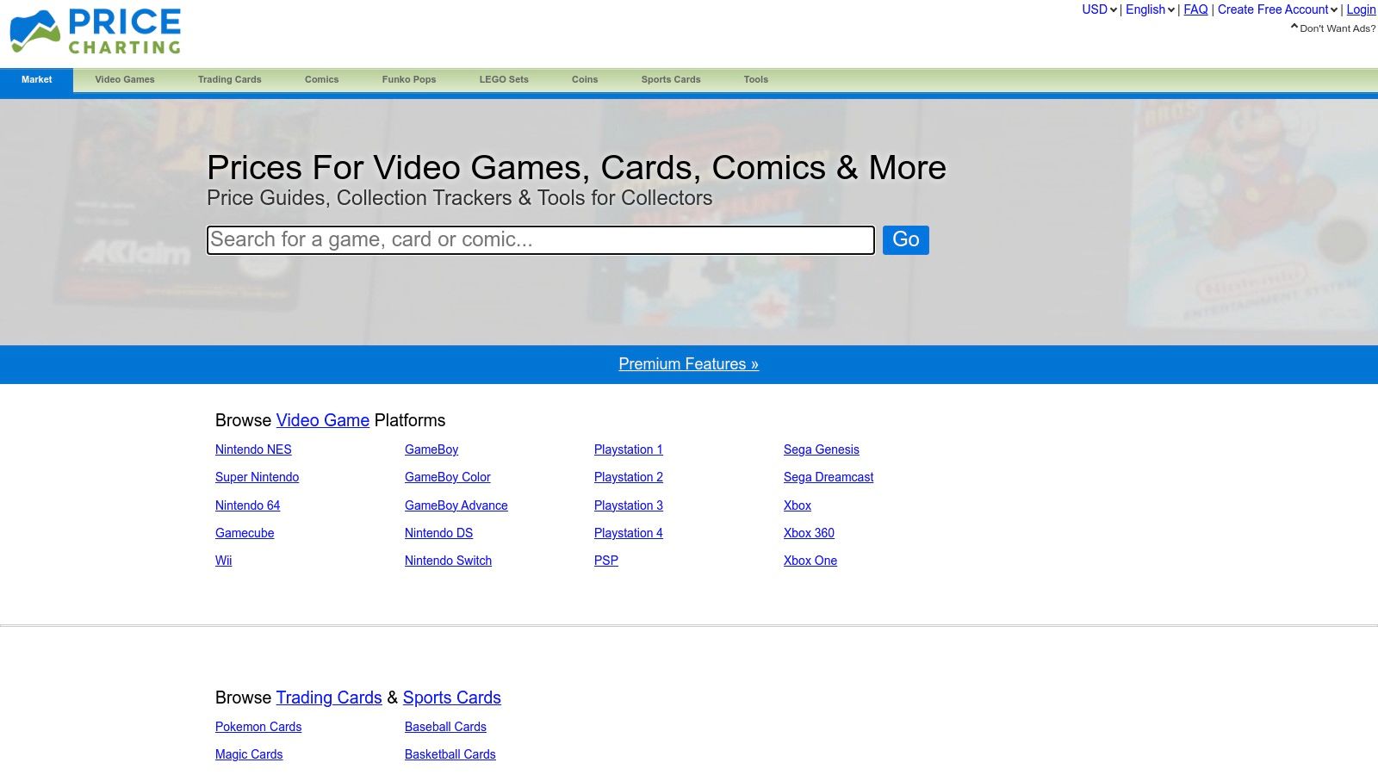Open the Pokemon Cards link
This screenshot has width=1378, height=775.
point(258,727)
